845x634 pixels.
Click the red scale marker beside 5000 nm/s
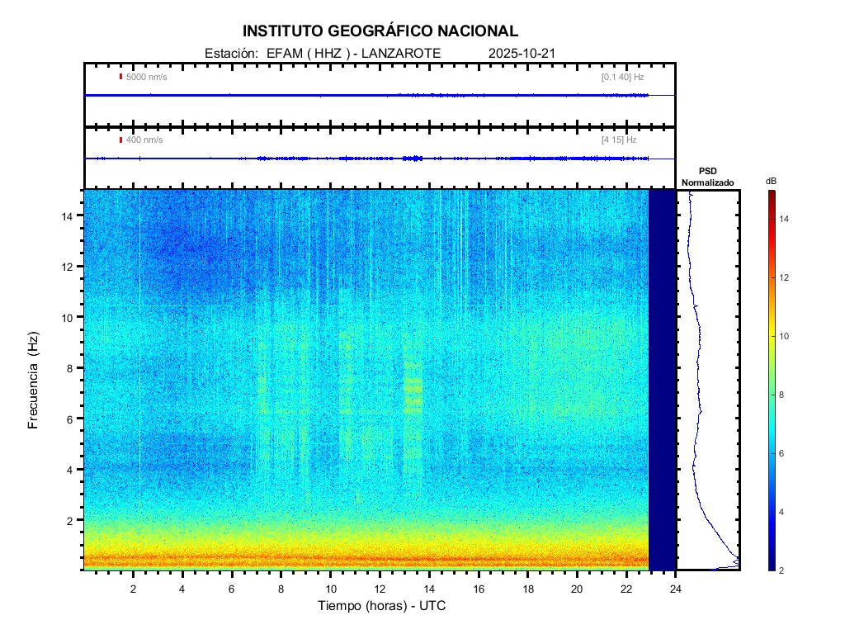click(121, 77)
